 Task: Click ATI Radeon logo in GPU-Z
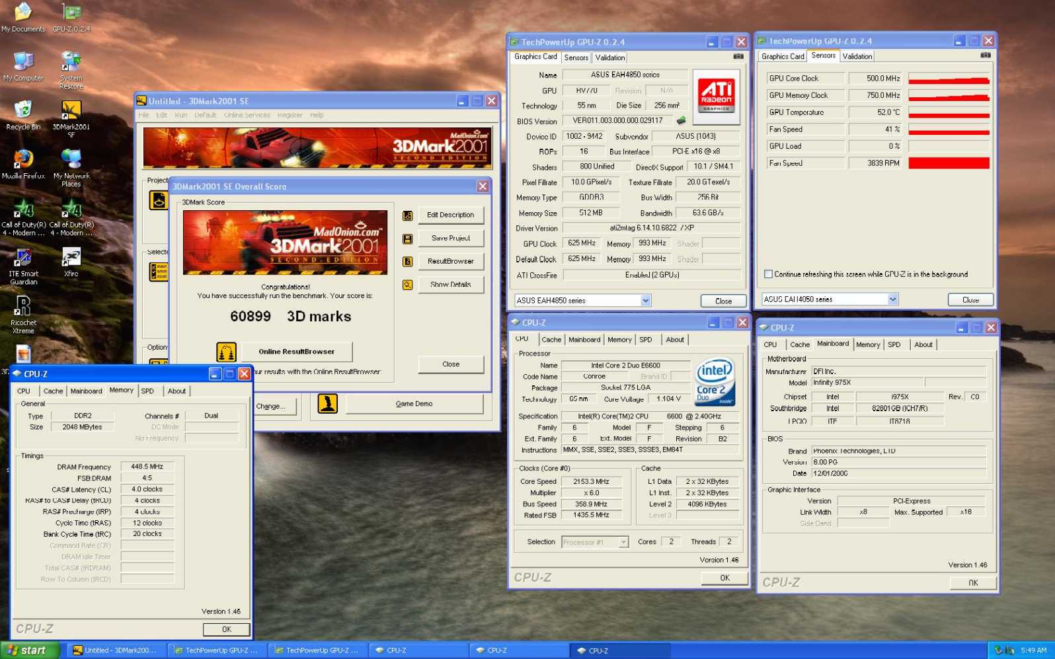pos(717,97)
